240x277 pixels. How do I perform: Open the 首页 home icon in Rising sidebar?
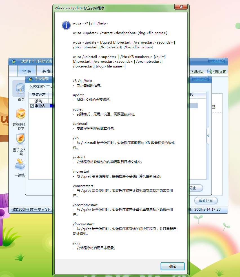21,88
